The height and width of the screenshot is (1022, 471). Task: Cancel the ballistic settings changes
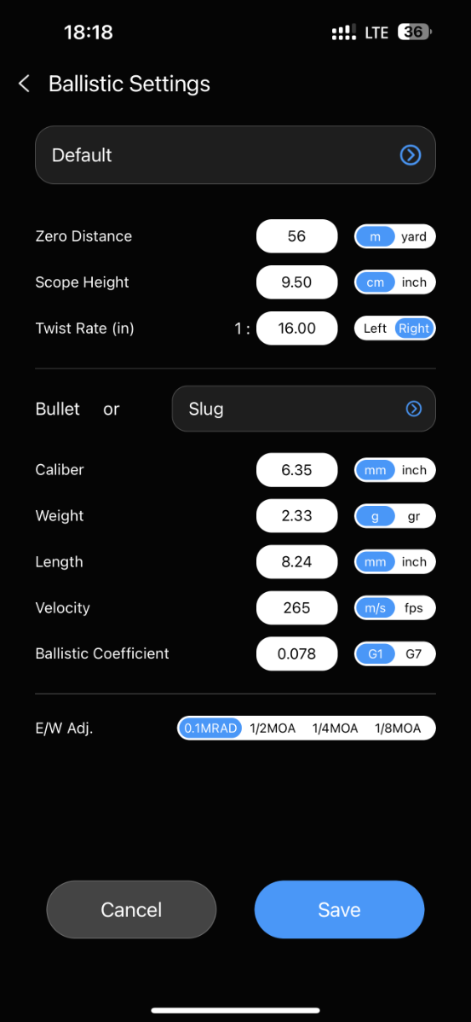pos(131,909)
